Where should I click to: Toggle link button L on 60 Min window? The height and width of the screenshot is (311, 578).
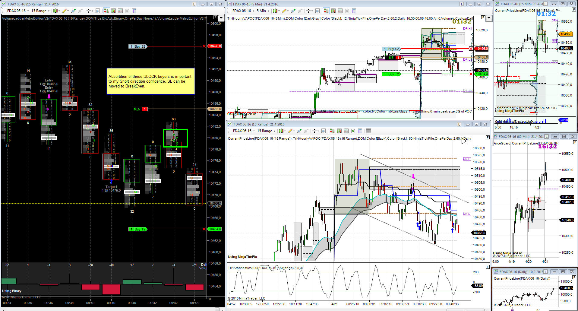(x=546, y=137)
